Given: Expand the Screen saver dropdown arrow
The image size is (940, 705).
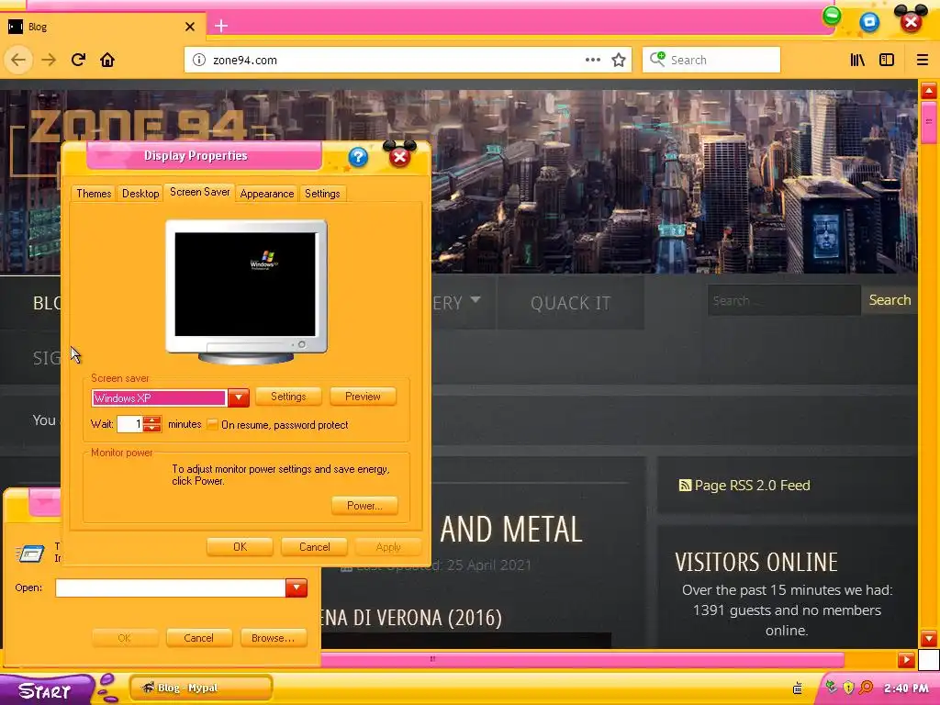Looking at the screenshot, I should [239, 397].
